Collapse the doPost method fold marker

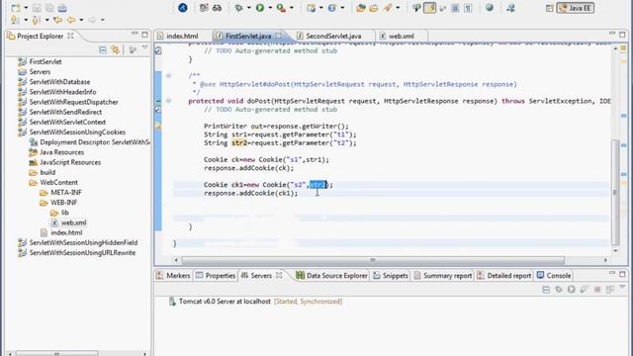click(169, 101)
